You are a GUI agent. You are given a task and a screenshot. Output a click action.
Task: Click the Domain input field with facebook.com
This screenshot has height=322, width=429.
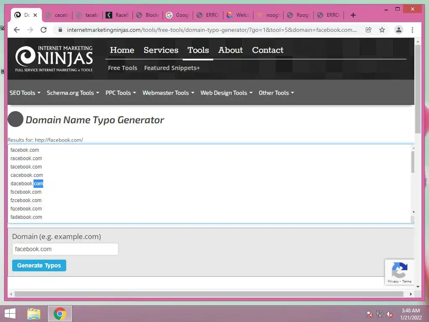click(x=65, y=249)
